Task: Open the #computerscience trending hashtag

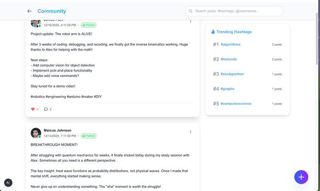Action: click(236, 104)
